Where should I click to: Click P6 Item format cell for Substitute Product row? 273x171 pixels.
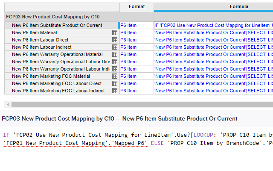click(136, 25)
